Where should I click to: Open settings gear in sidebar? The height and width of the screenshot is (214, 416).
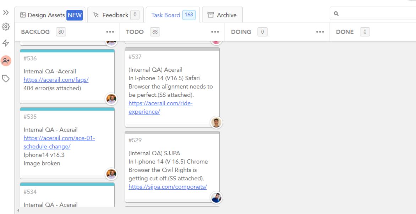click(6, 27)
